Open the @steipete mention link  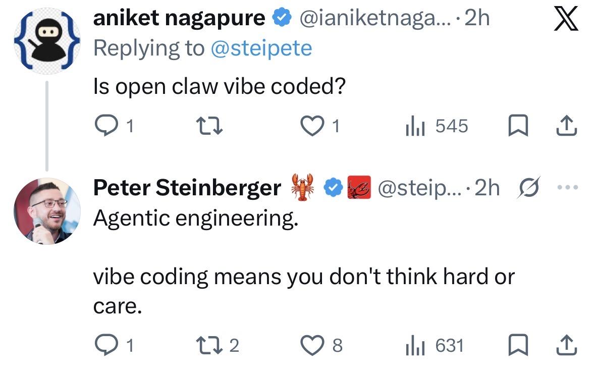pos(260,48)
